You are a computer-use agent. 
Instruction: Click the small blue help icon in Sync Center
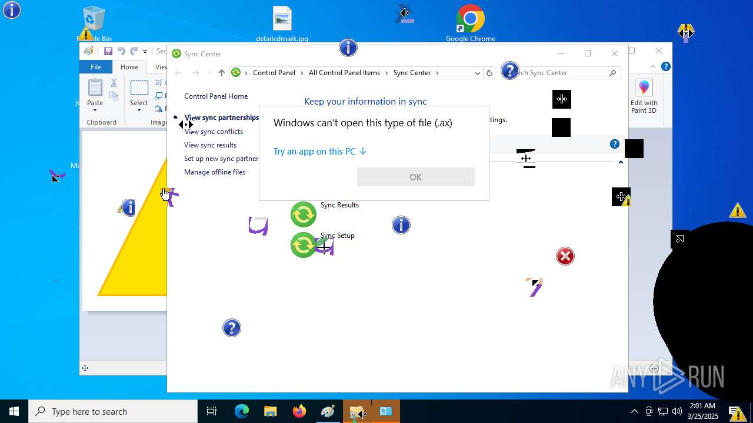coord(615,144)
